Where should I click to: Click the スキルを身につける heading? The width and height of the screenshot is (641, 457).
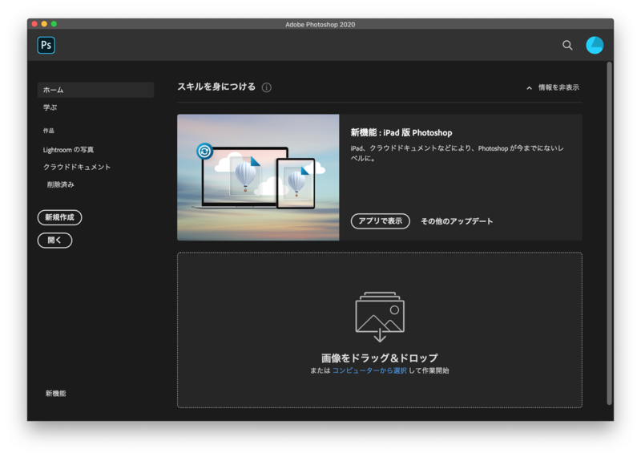coord(216,87)
